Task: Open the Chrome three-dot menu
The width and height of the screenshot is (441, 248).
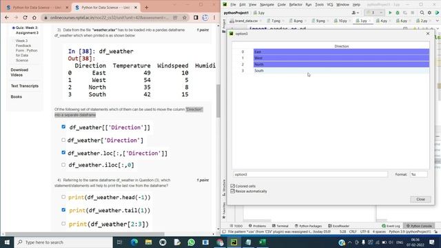Action: coord(214,17)
